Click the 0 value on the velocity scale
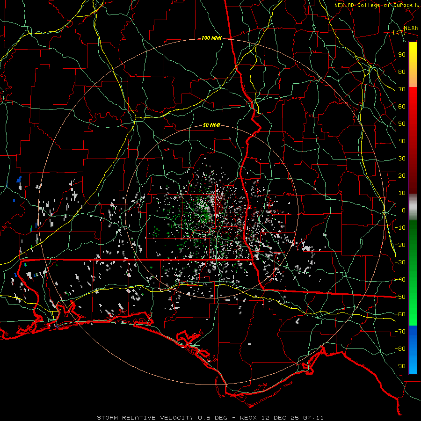 click(x=404, y=210)
